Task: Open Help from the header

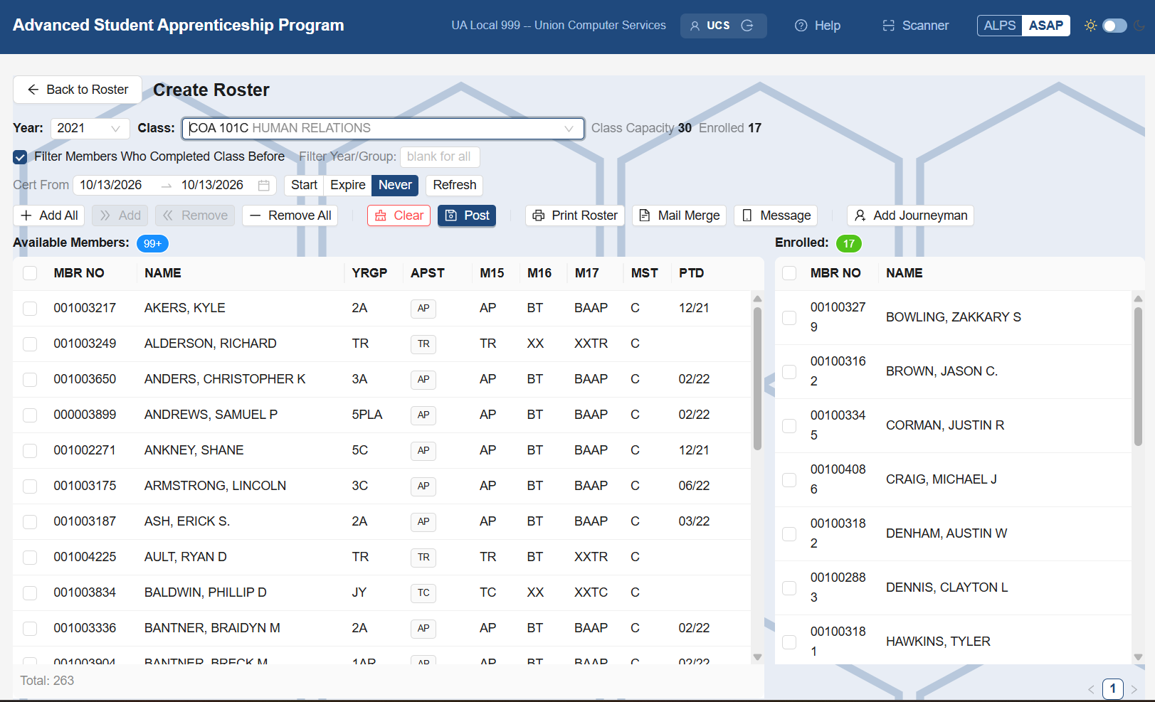Action: click(x=818, y=26)
